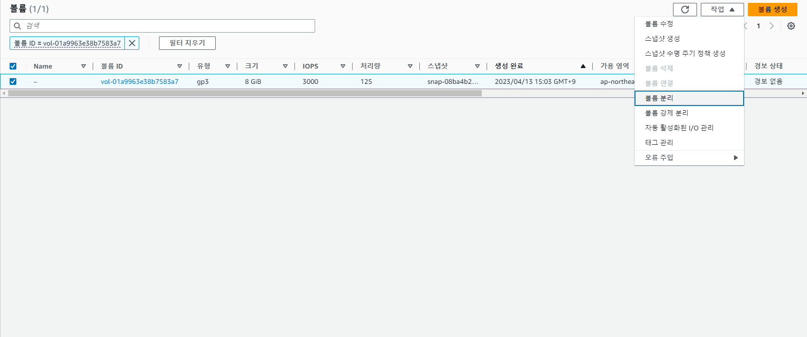The width and height of the screenshot is (807, 337).
Task: Click the horizontal scrollbar thumb
Action: pyautogui.click(x=245, y=93)
